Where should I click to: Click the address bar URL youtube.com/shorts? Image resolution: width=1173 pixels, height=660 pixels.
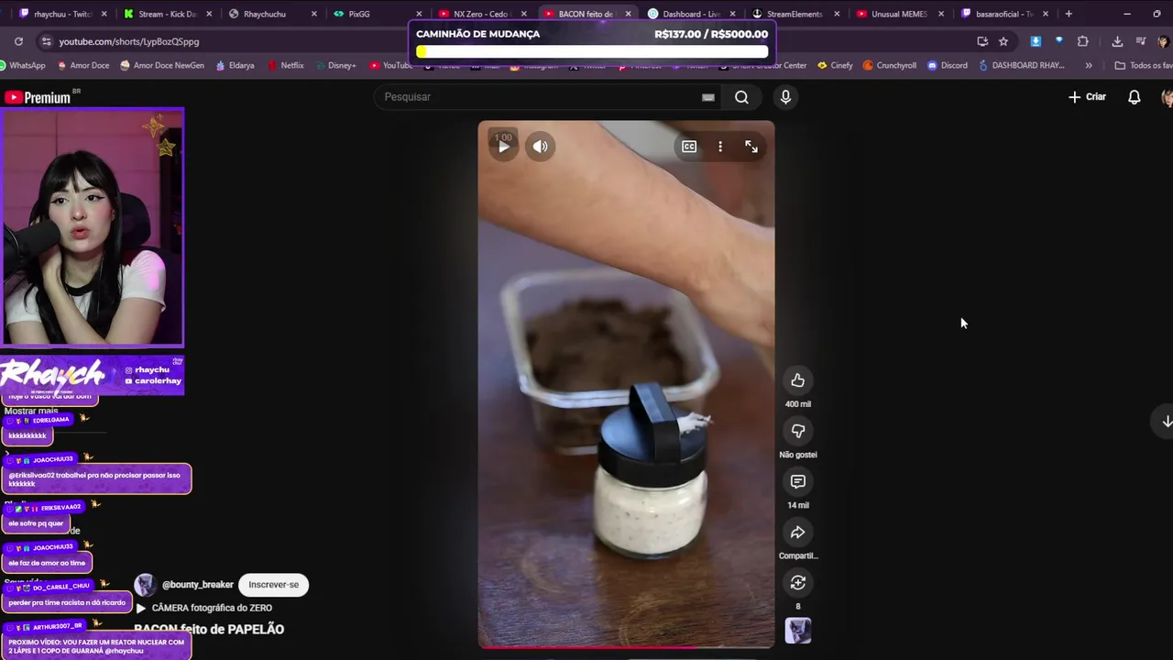pyautogui.click(x=128, y=41)
